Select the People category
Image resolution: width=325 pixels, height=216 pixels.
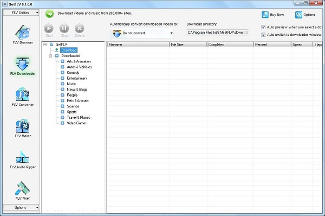tap(72, 95)
